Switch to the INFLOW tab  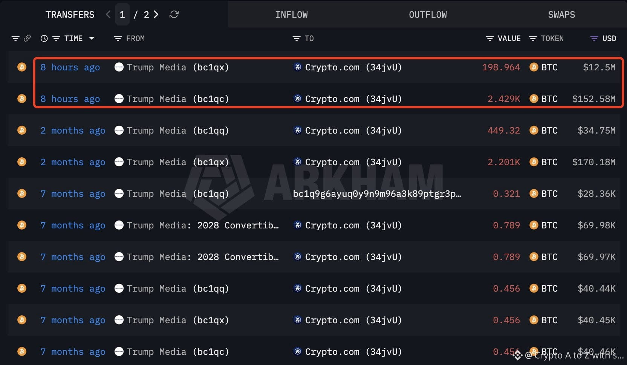click(x=292, y=15)
